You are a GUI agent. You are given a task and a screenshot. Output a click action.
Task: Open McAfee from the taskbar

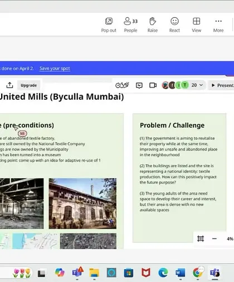(146, 273)
